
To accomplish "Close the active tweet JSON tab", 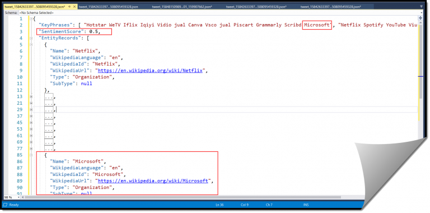I will pos(74,6).
